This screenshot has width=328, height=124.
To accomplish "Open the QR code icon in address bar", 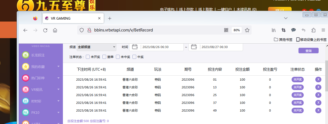I will (226, 30).
